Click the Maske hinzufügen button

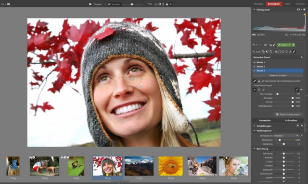[278, 75]
